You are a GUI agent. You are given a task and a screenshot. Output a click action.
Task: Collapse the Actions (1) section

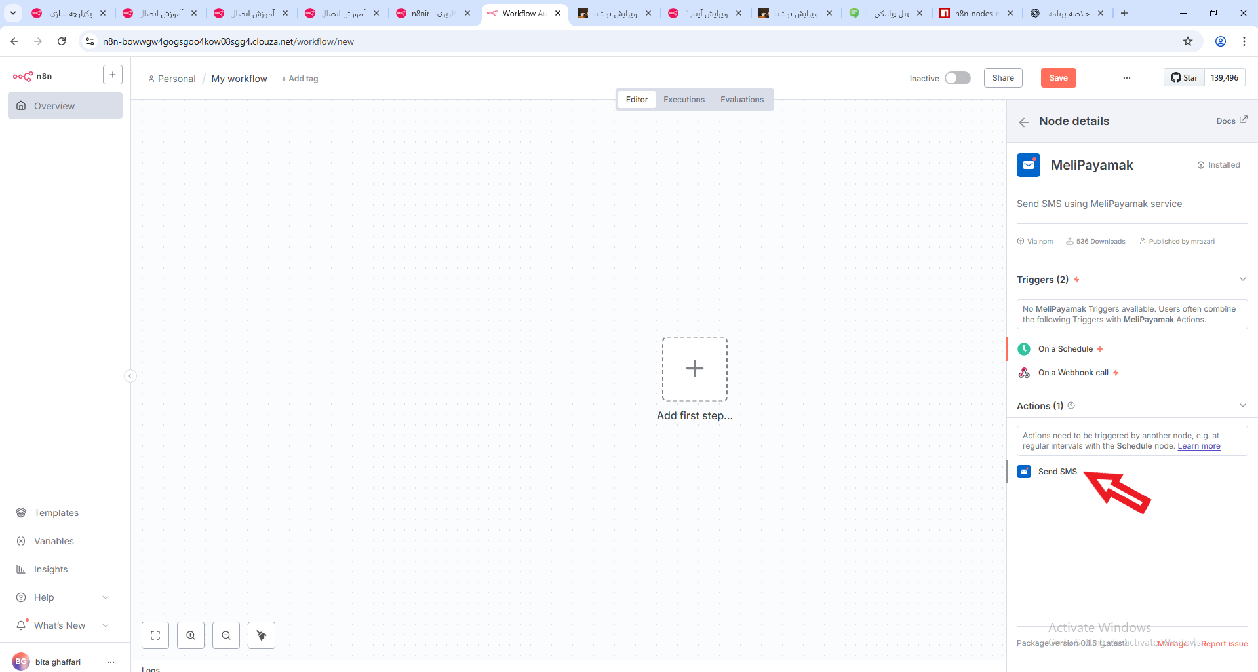pos(1242,406)
